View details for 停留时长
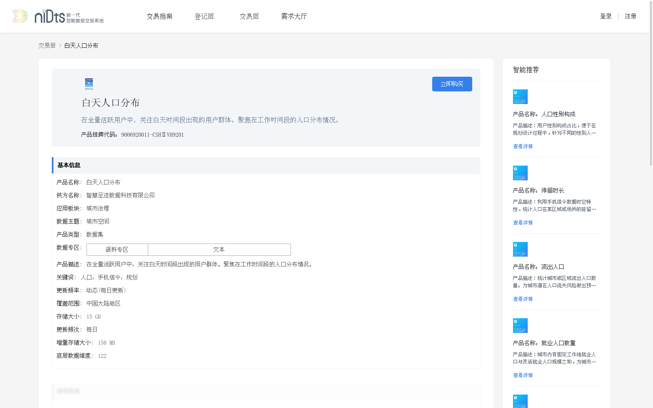Screen dimensions: 653x408 523,223
